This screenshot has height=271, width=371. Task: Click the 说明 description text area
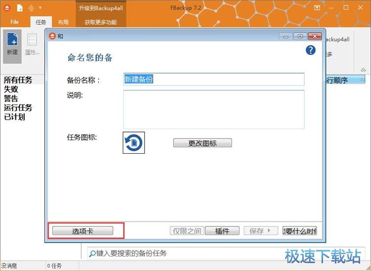(214, 109)
